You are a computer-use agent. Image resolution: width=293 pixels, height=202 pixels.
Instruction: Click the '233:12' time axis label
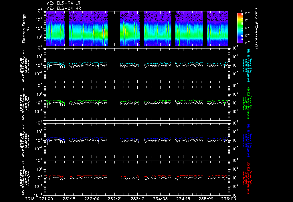pyautogui.click(x=137, y=199)
